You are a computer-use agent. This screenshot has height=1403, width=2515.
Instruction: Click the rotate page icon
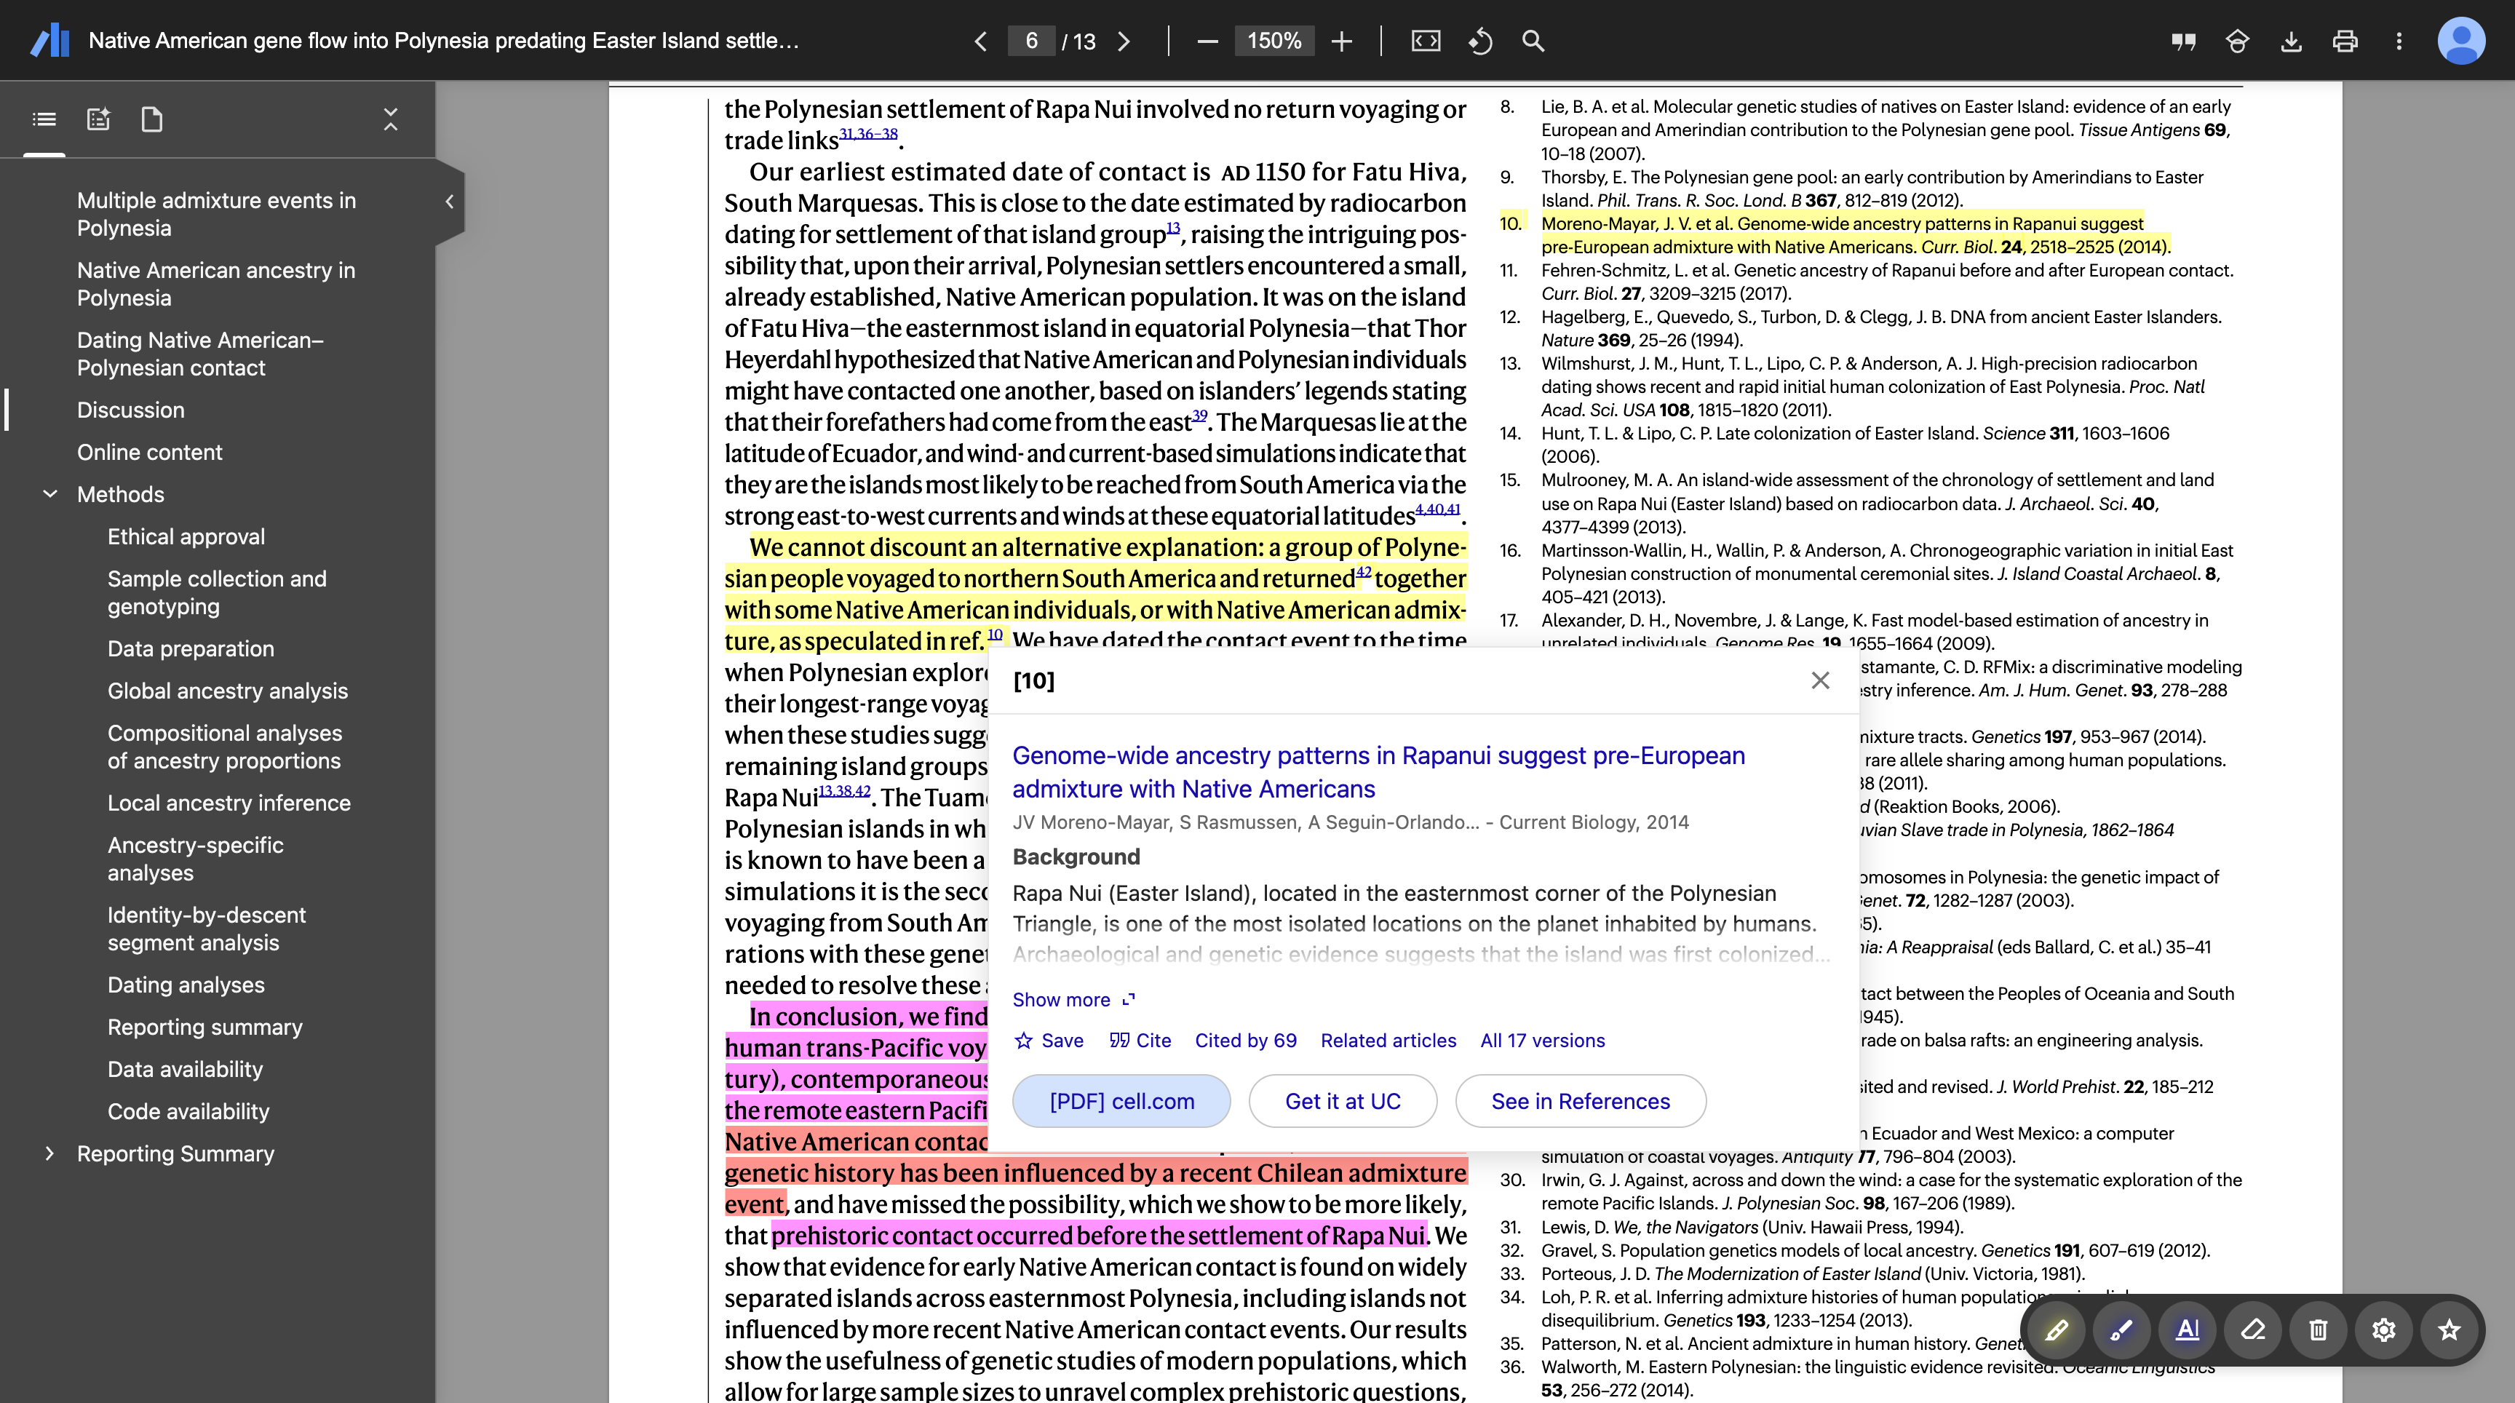pyautogui.click(x=1480, y=41)
